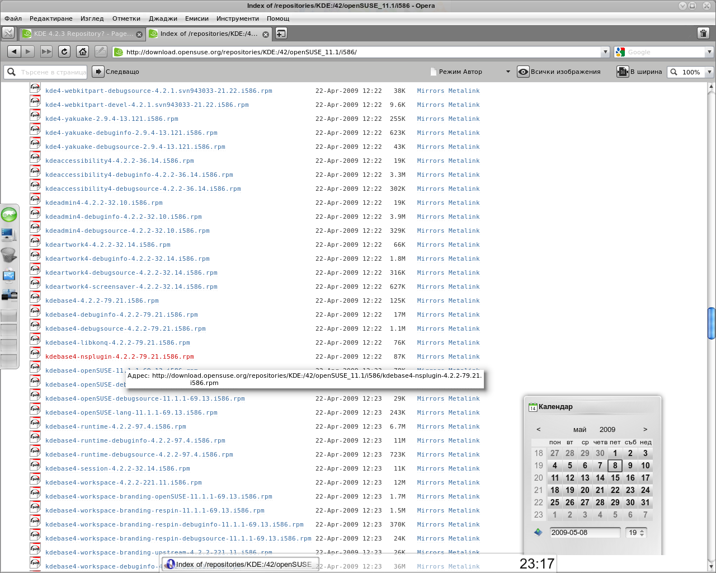Expand the address bar history dropdown

[605, 52]
